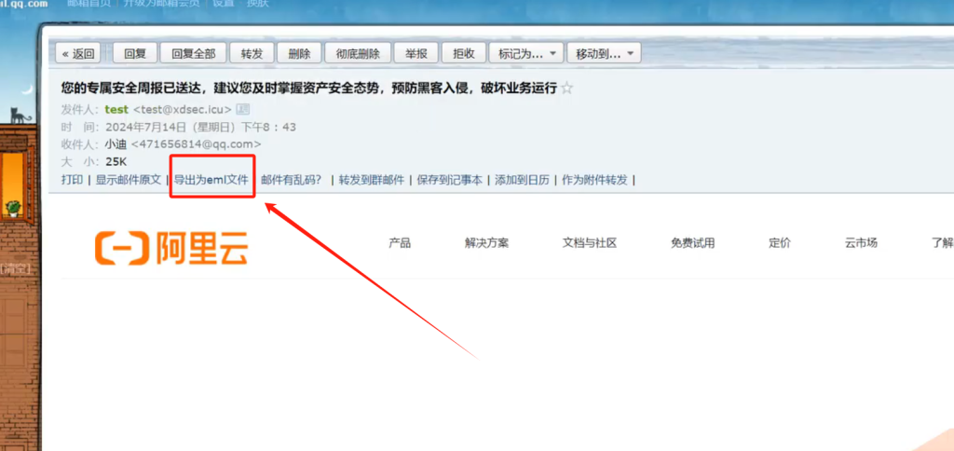Click the 回复全部 reply-all button

(x=193, y=53)
